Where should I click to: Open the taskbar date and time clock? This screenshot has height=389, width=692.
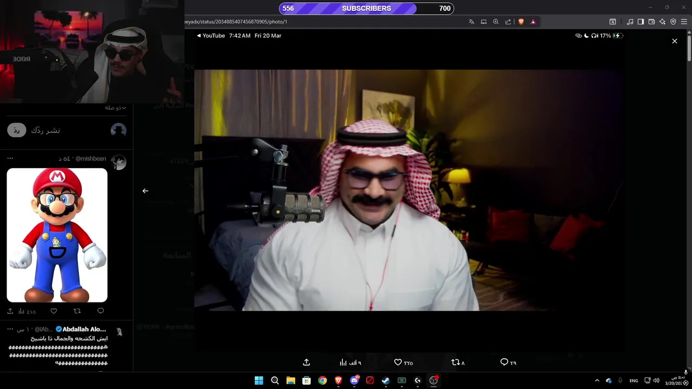675,380
